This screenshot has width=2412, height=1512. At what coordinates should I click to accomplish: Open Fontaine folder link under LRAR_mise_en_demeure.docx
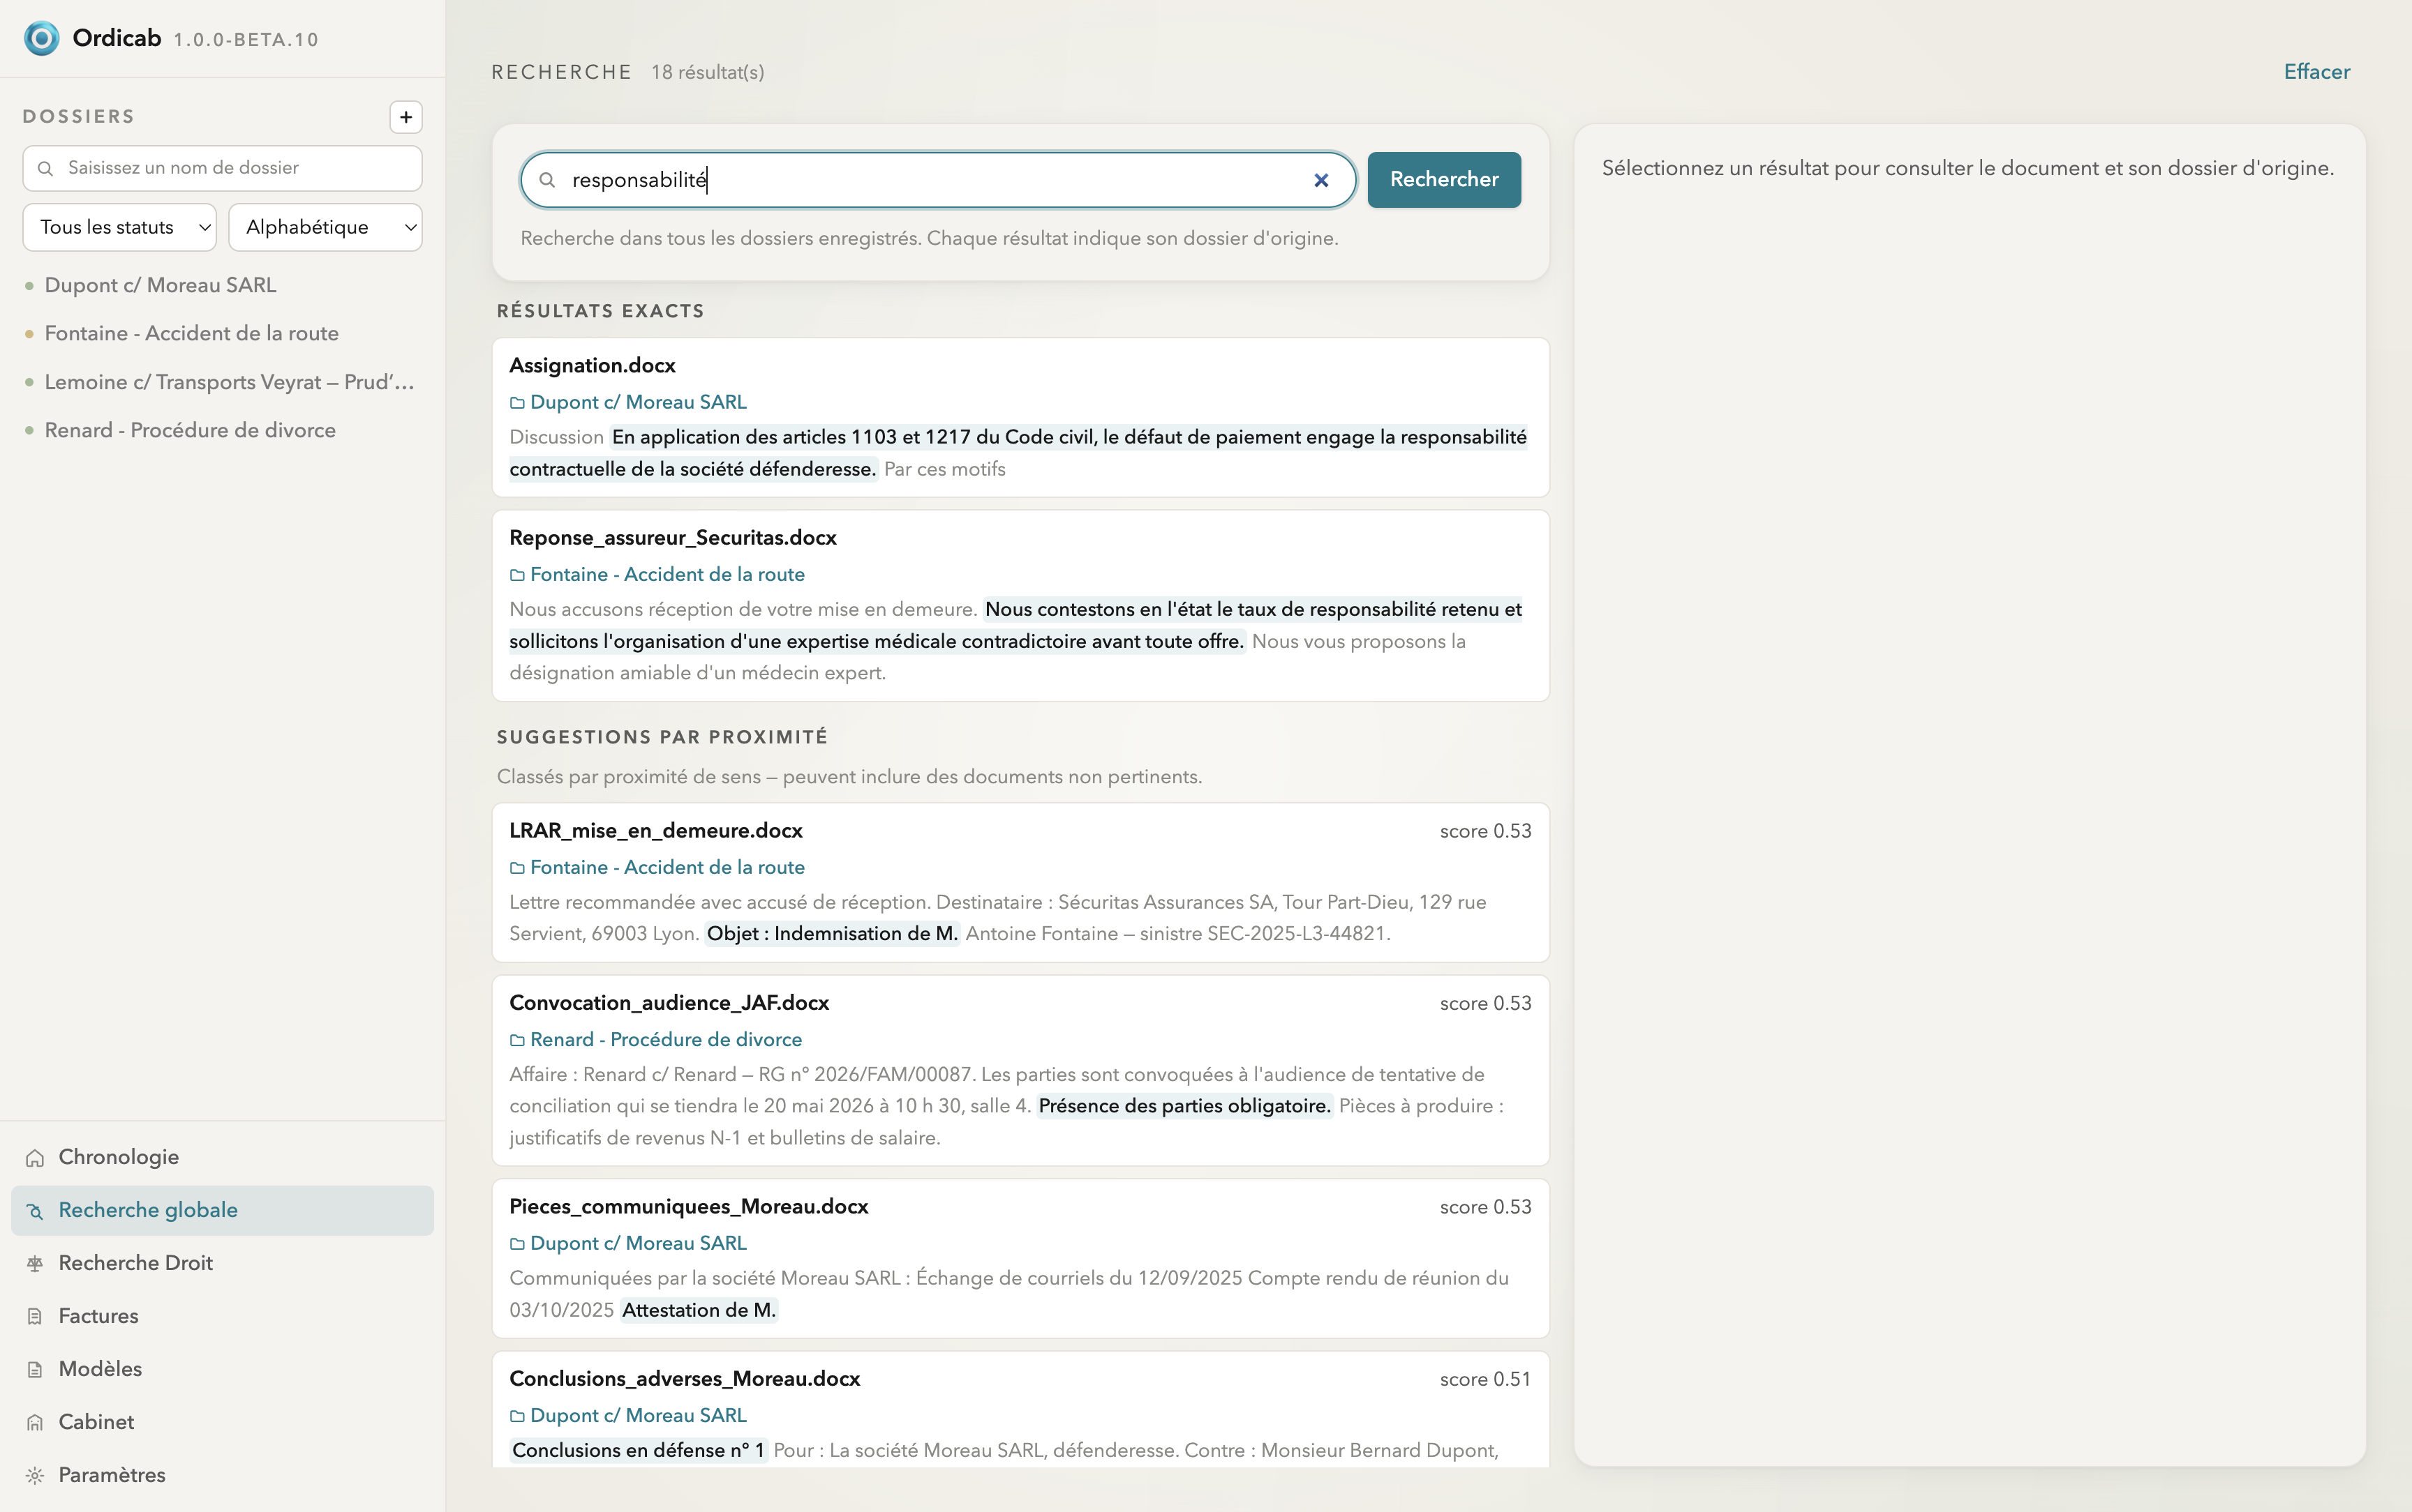point(667,867)
